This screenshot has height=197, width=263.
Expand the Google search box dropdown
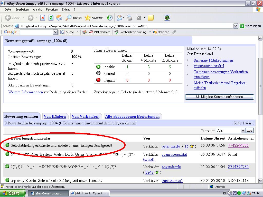(x=55, y=32)
